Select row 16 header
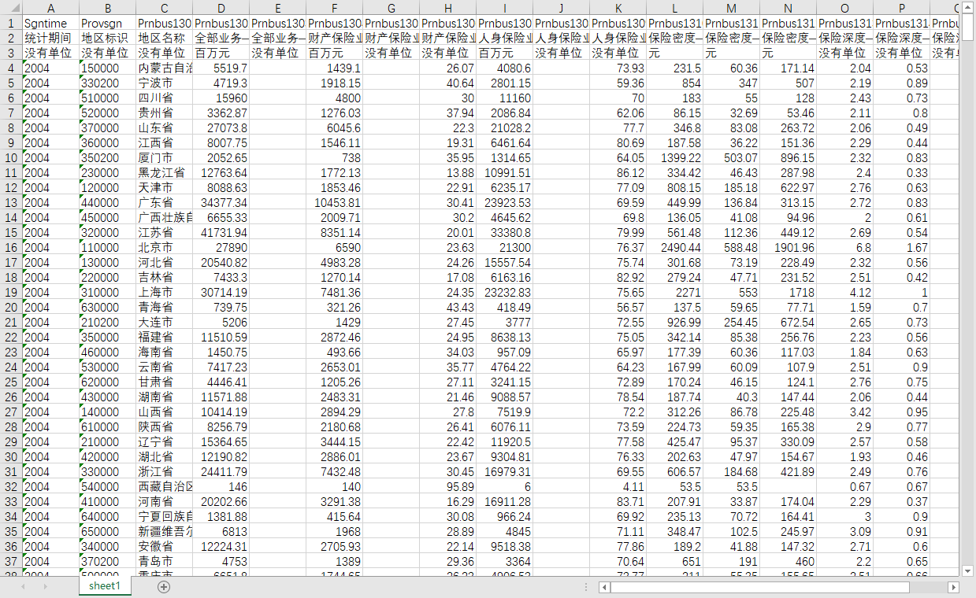Viewport: 976px width, 598px height. 11,247
